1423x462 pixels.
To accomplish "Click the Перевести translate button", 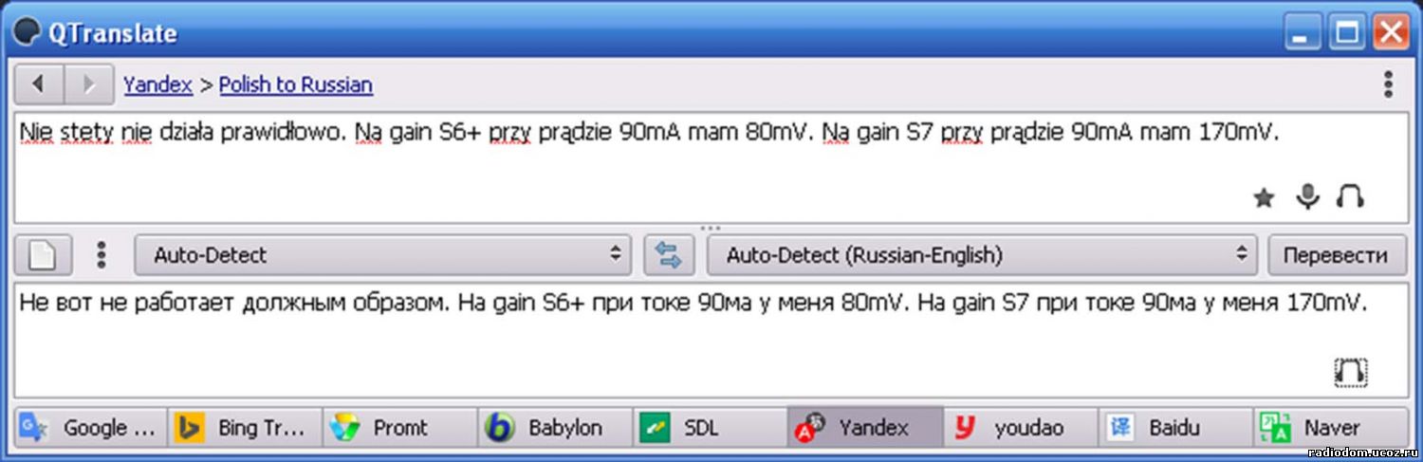I will click(x=1335, y=255).
